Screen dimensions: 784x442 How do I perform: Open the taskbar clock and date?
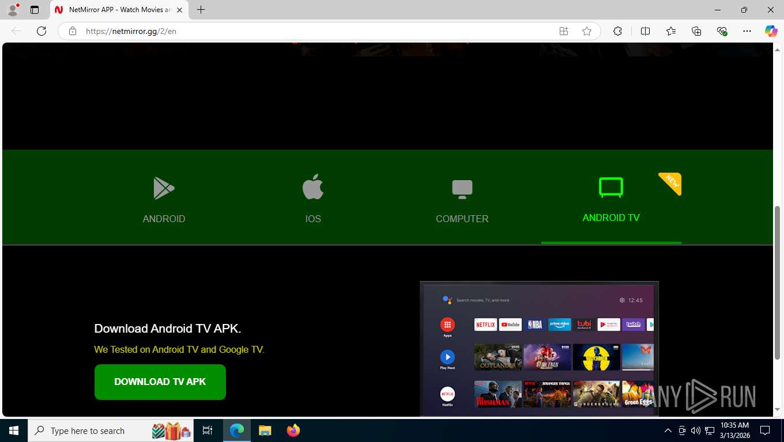[x=734, y=430]
